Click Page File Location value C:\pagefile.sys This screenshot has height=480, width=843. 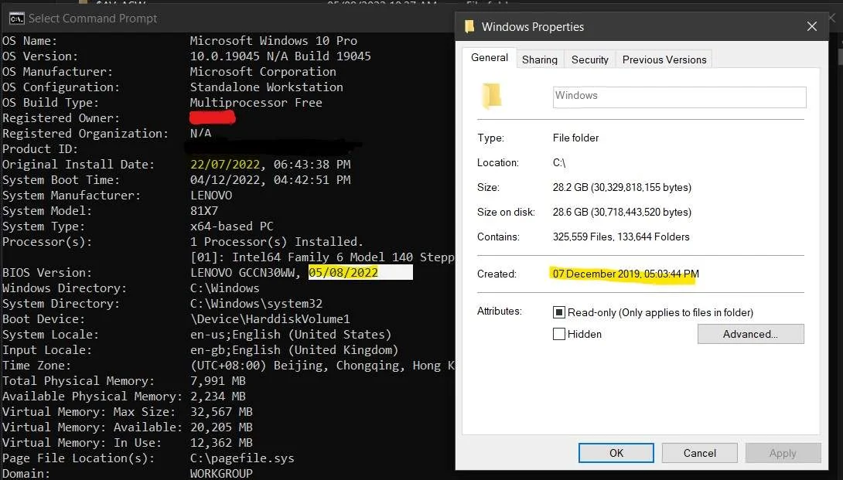(x=243, y=458)
